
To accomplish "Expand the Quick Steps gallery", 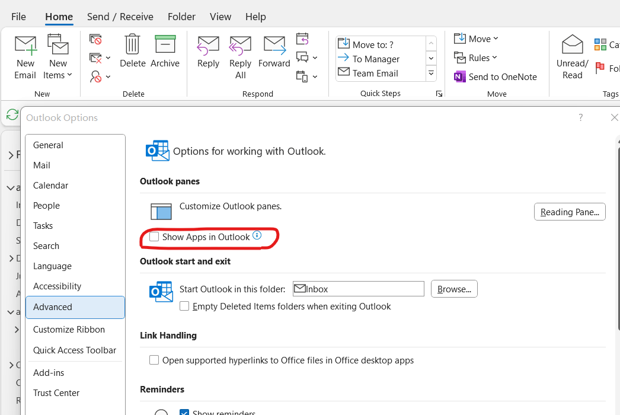I will click(431, 73).
